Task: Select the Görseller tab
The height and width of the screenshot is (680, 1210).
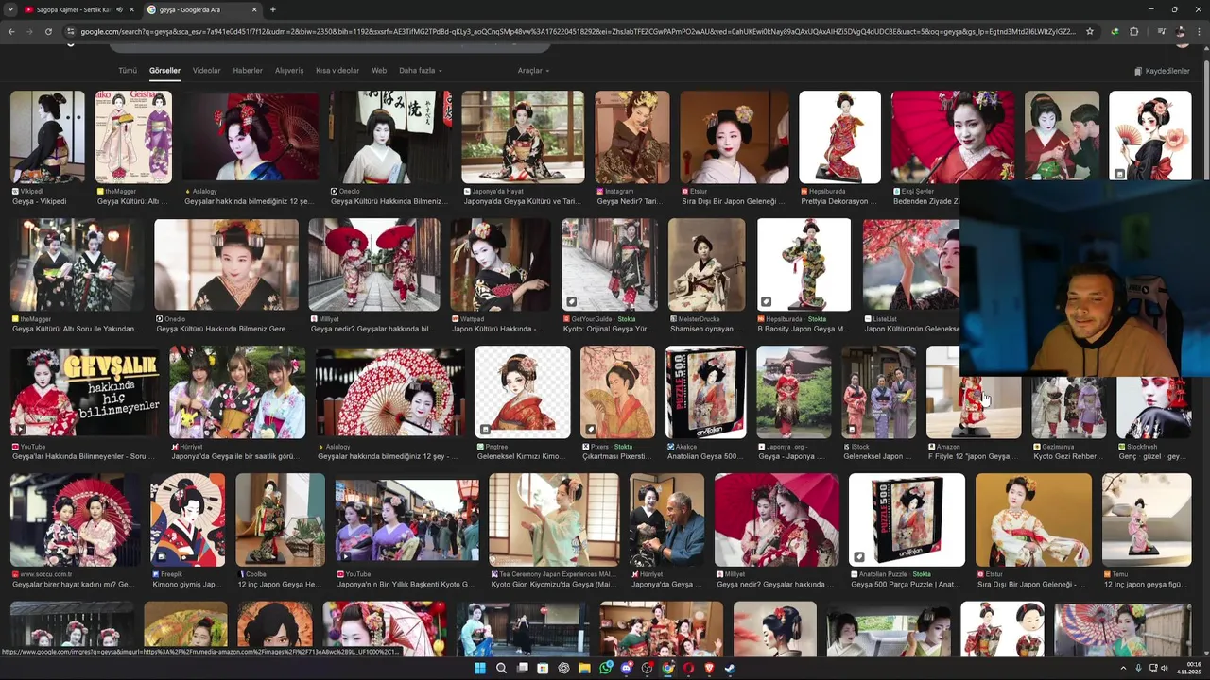Action: pos(164,71)
